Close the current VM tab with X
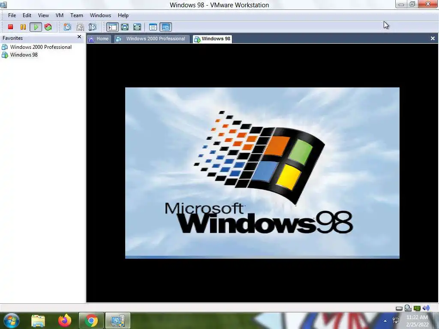Screen dimensions: 439x329 pos(433,38)
